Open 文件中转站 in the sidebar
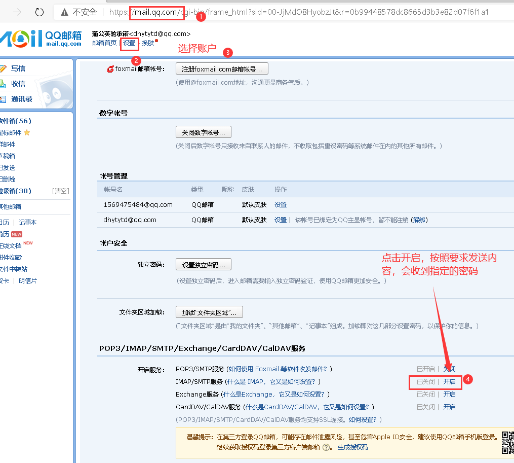514x463 pixels. point(14,269)
